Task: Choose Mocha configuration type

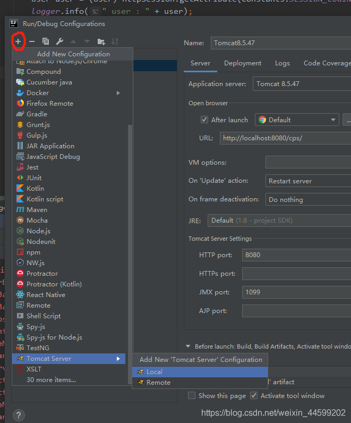Action: coord(69,221)
